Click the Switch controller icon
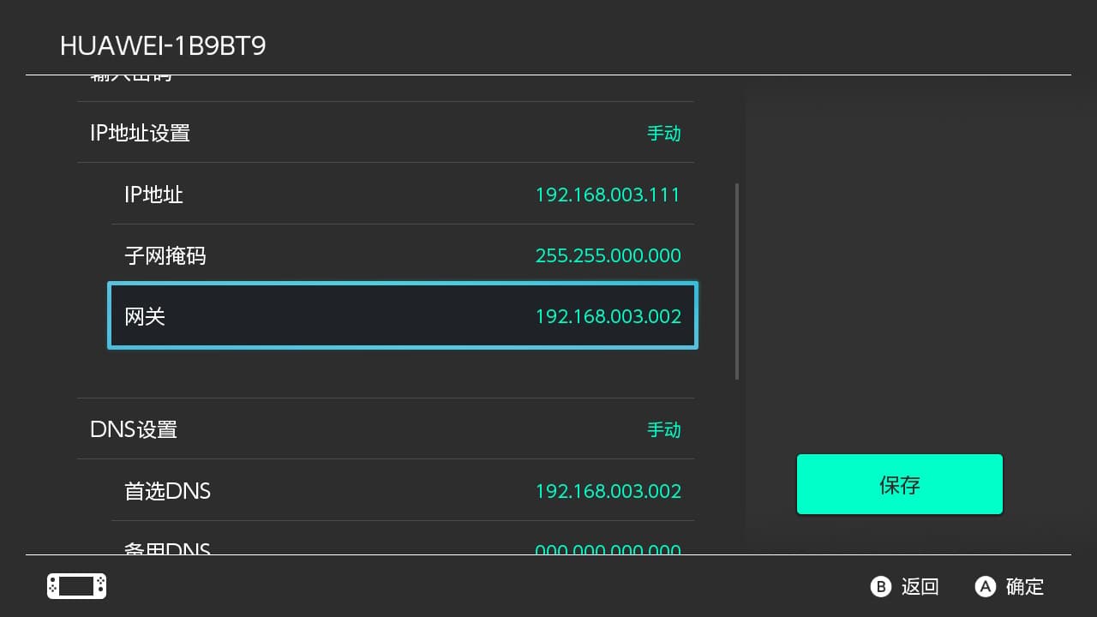 pos(76,586)
